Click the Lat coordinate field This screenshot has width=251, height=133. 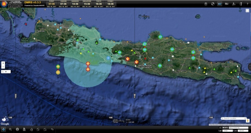tap(228, 131)
